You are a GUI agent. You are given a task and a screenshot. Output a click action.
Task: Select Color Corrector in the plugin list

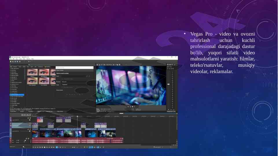tap(17, 95)
